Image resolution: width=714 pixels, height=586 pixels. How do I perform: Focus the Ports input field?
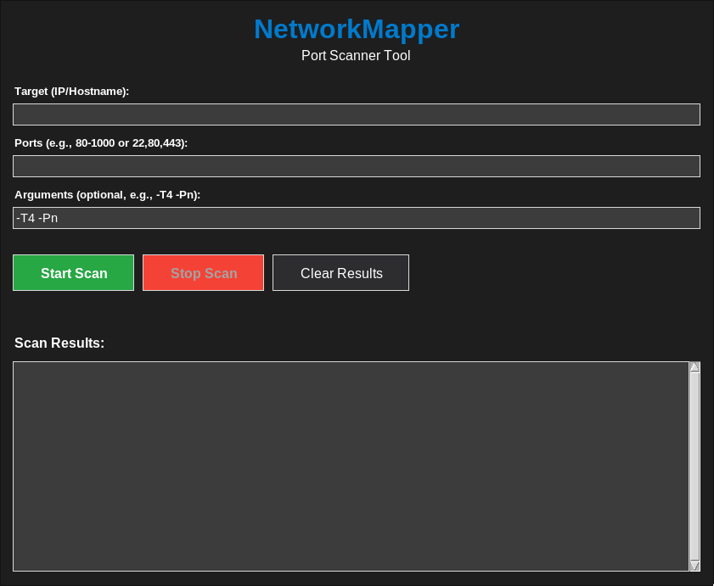coord(356,166)
